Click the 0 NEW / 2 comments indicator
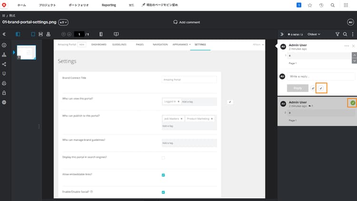357x201 pixels. pyautogui.click(x=295, y=34)
